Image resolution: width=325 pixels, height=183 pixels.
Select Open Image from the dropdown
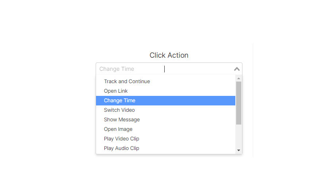[x=118, y=129]
